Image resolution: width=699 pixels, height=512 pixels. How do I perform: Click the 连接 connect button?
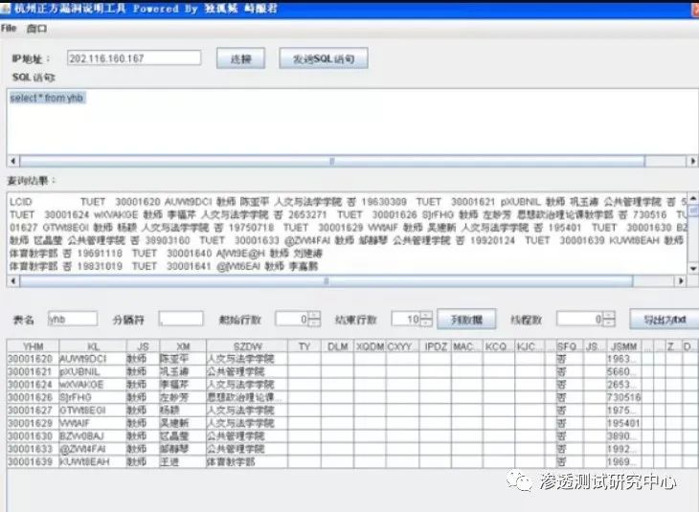240,58
